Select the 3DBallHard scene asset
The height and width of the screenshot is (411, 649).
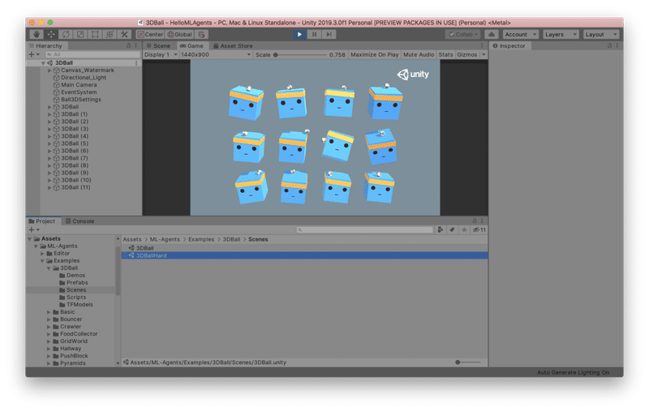[305, 255]
